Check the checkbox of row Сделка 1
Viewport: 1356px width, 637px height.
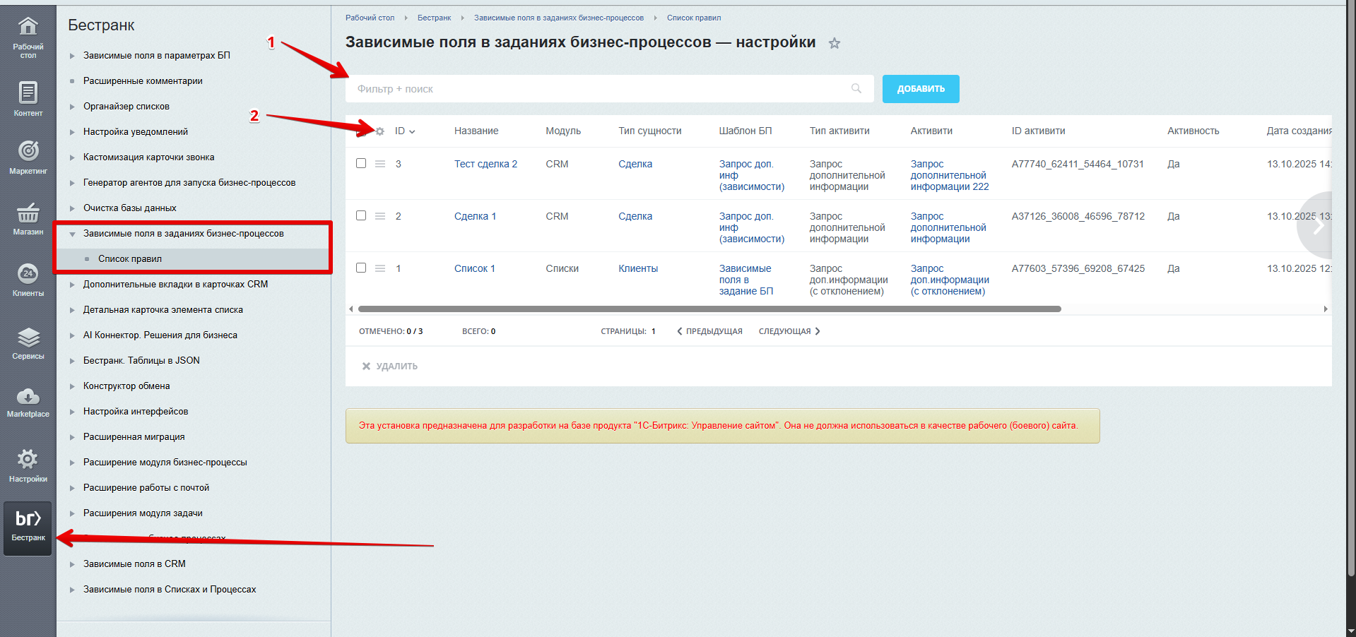pos(361,215)
